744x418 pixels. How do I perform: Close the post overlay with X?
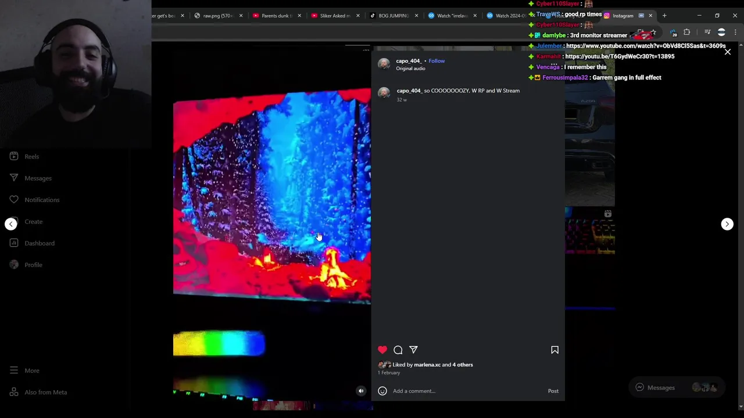click(728, 52)
